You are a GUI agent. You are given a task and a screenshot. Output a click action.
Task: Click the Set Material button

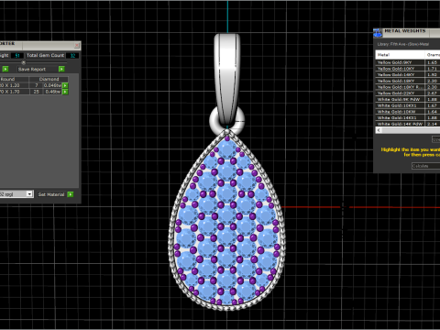(x=51, y=194)
